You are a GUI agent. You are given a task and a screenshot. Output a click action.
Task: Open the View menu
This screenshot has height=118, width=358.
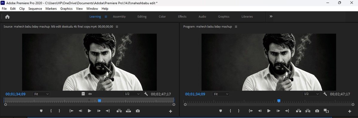pos(79,9)
